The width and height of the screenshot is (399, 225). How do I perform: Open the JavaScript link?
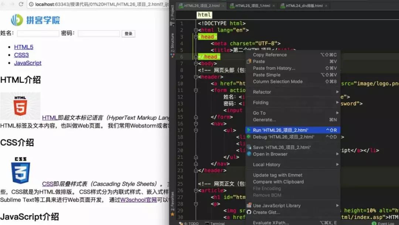[x=27, y=63]
